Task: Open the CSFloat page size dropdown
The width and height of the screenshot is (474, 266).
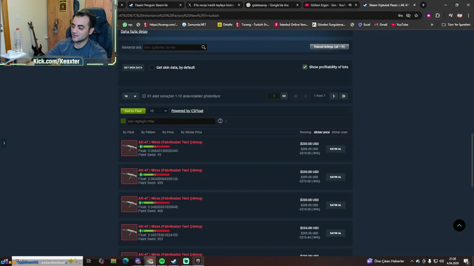Action: (158, 111)
